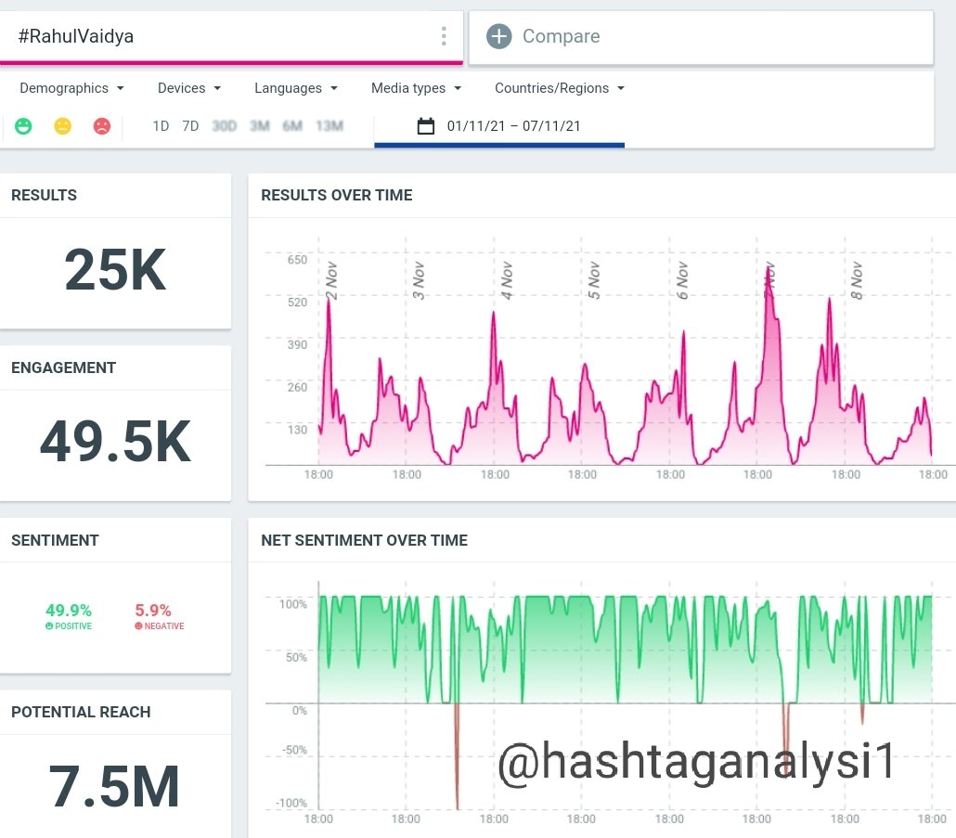Image resolution: width=956 pixels, height=838 pixels.
Task: Select the 1D time range
Action: pyautogui.click(x=161, y=126)
